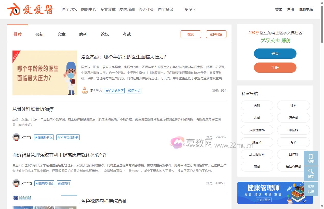
Task: Open the article 肱骨外科颈骨折治疗
Action: pos(33,109)
